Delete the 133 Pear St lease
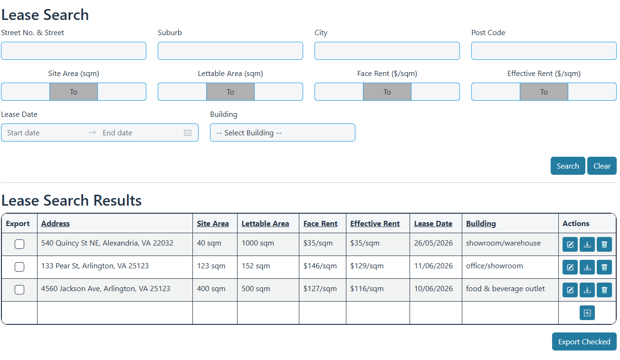The width and height of the screenshot is (620, 360). pyautogui.click(x=604, y=267)
